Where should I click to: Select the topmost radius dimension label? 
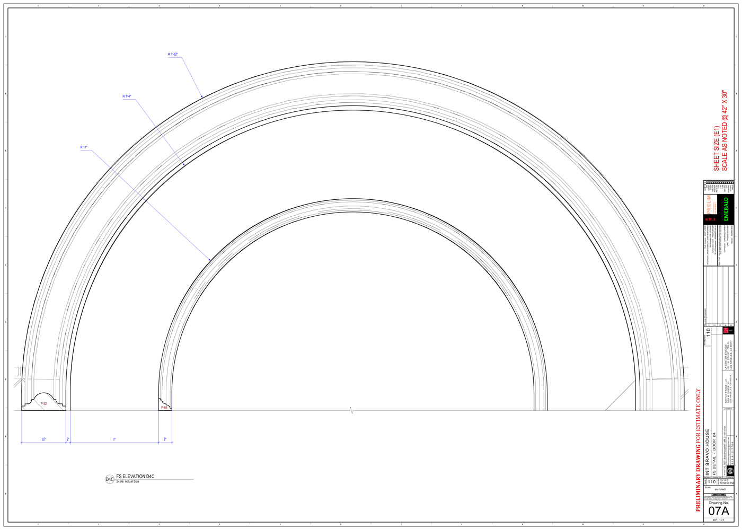(x=173, y=54)
